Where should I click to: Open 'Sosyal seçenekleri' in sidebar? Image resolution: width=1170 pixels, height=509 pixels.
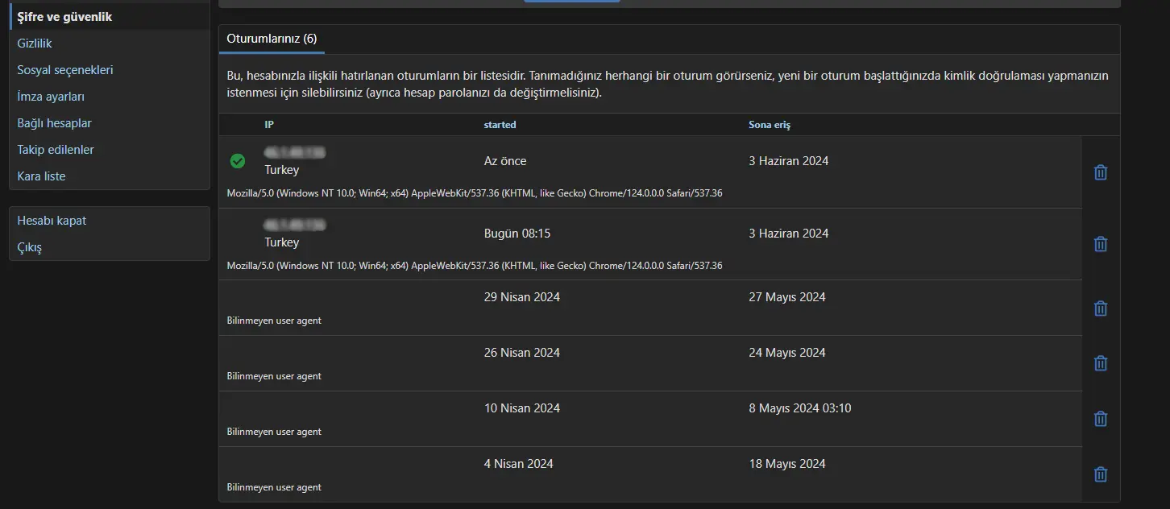65,70
